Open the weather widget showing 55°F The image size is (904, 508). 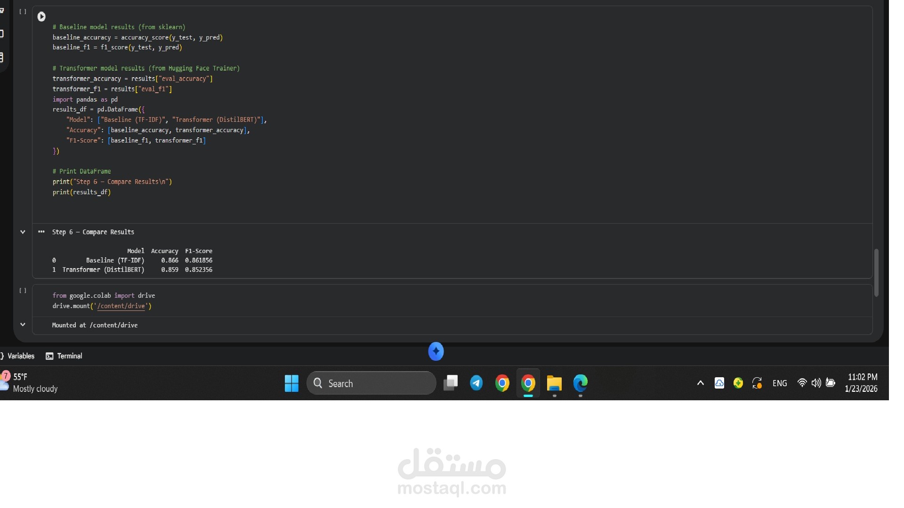pyautogui.click(x=29, y=383)
